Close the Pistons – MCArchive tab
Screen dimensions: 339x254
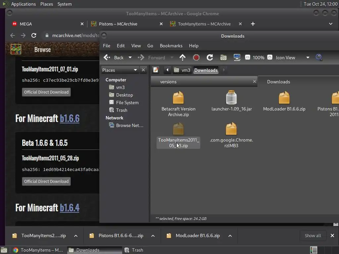pos(161,24)
